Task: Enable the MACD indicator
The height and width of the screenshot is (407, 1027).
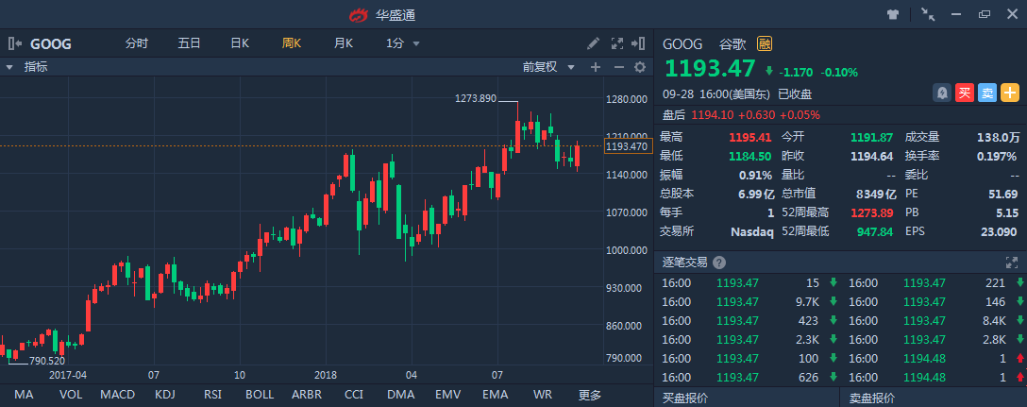Action: click(117, 395)
